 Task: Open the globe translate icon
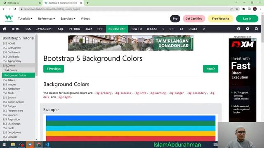click(x=247, y=29)
